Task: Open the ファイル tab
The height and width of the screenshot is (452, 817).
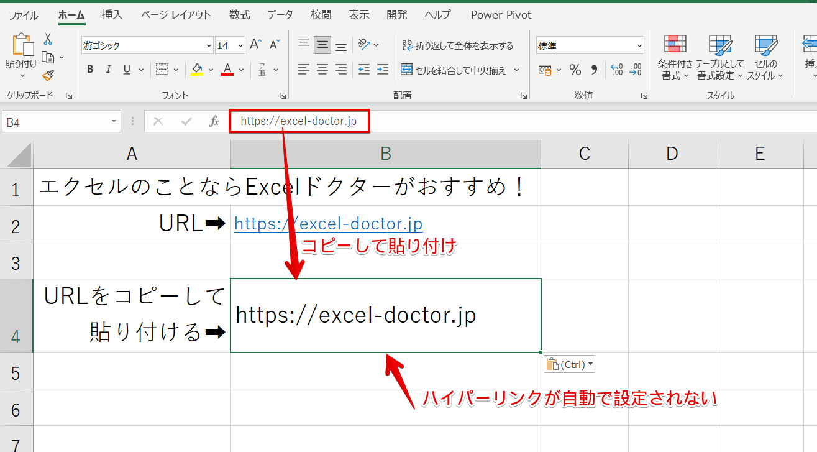Action: (x=23, y=15)
